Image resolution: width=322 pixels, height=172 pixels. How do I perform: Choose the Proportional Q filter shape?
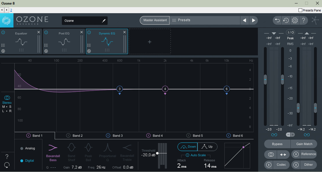[x=107, y=153]
